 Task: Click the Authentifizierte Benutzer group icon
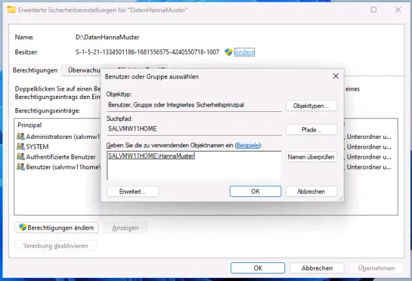(21, 157)
